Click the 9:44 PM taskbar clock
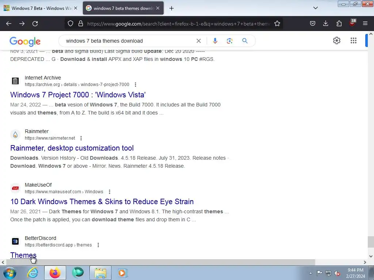Screen dimensions: 374x280 click(x=355, y=273)
